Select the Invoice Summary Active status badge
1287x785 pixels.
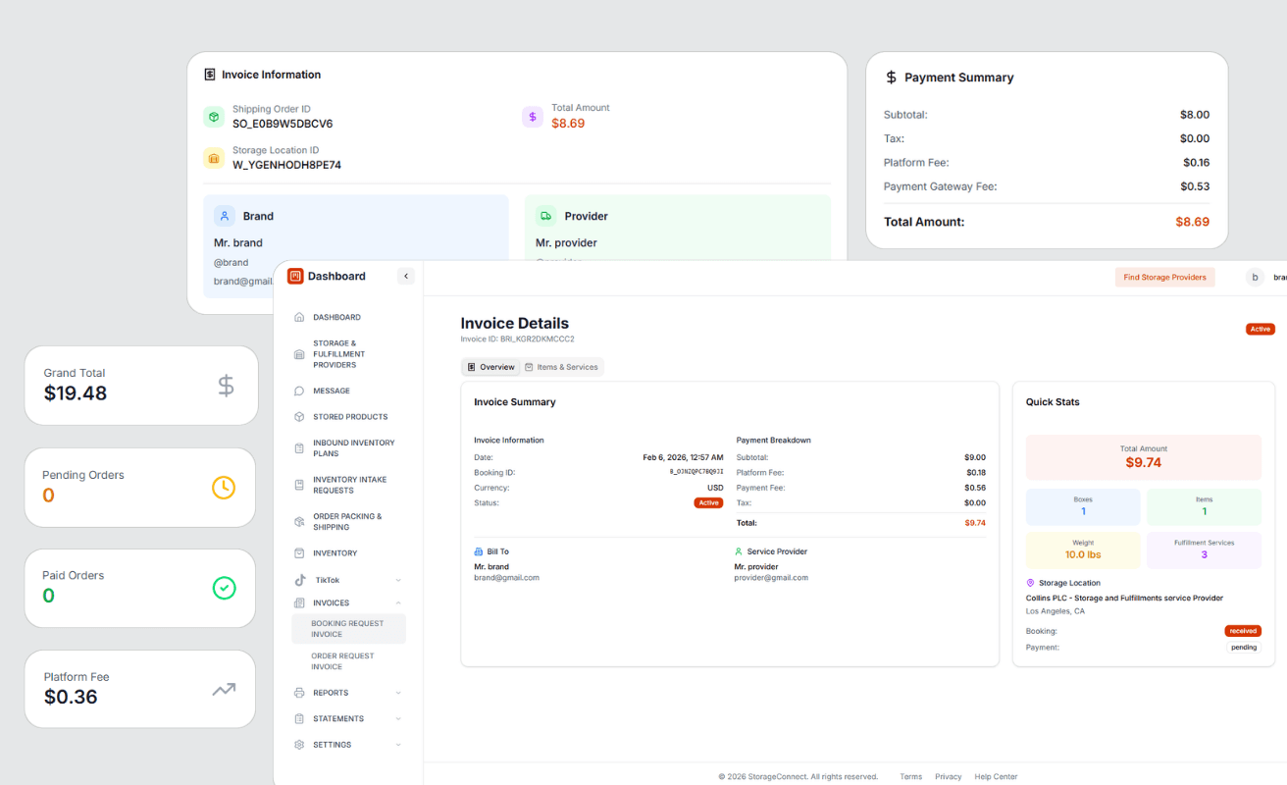[708, 502]
